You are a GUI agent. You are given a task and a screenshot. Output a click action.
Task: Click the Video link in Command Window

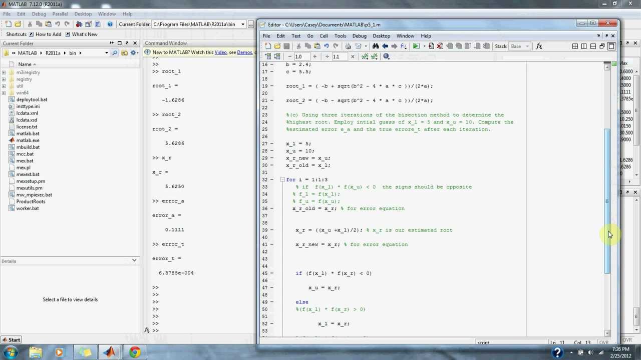pyautogui.click(x=221, y=52)
